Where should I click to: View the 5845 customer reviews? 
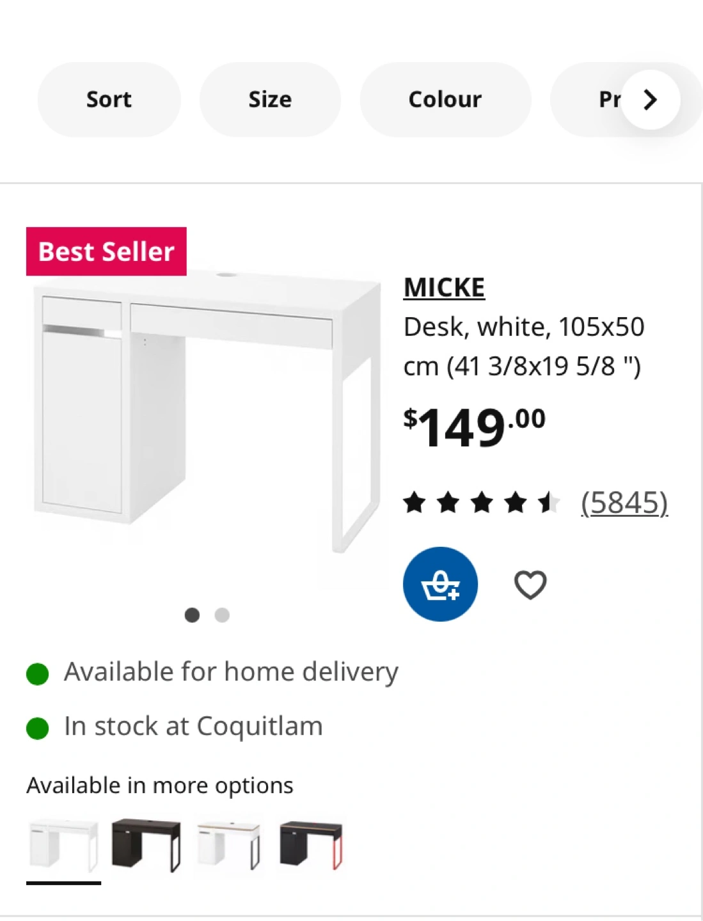624,503
